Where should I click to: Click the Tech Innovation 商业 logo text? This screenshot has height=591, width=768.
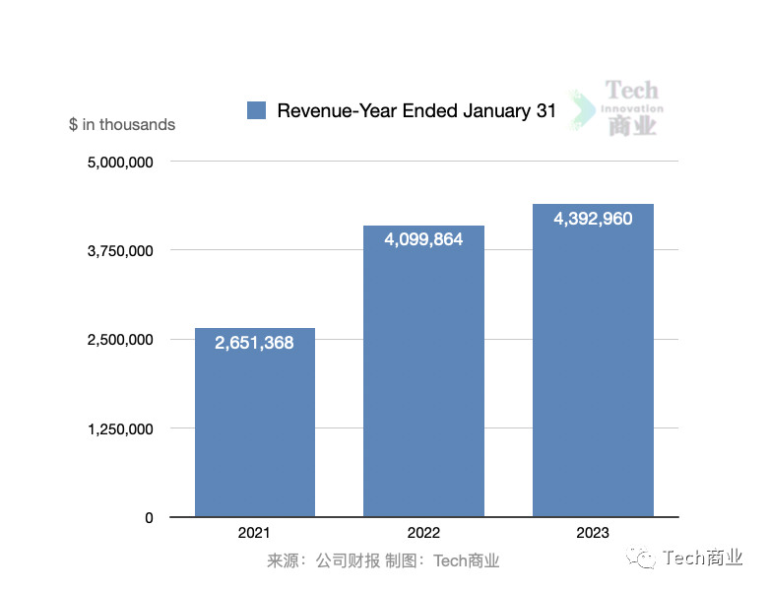pos(632,108)
